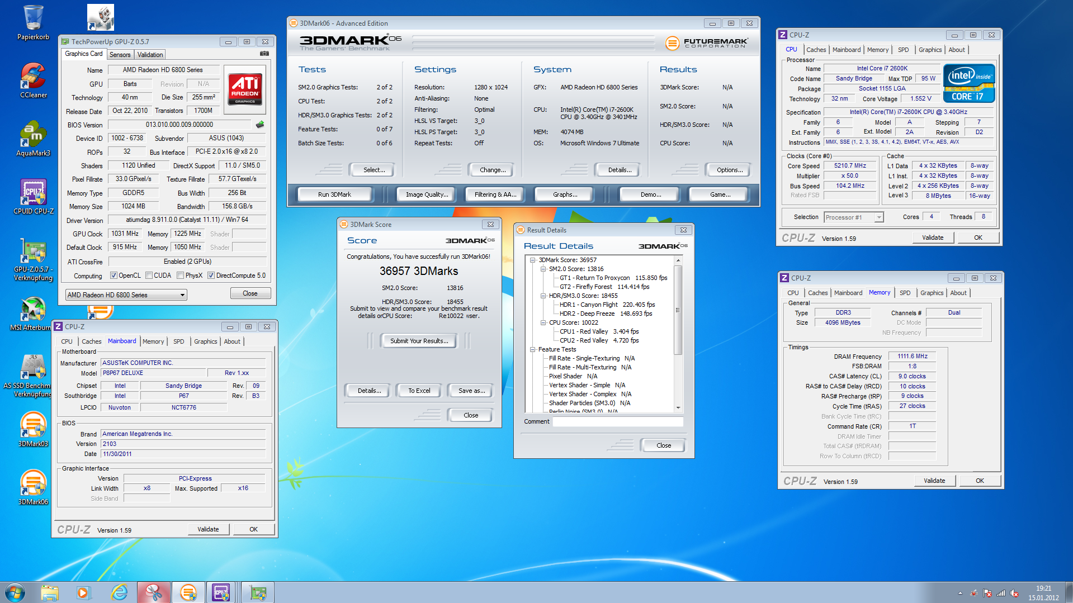Open the SPD tab in the Memory CPU-Z window

(x=905, y=293)
